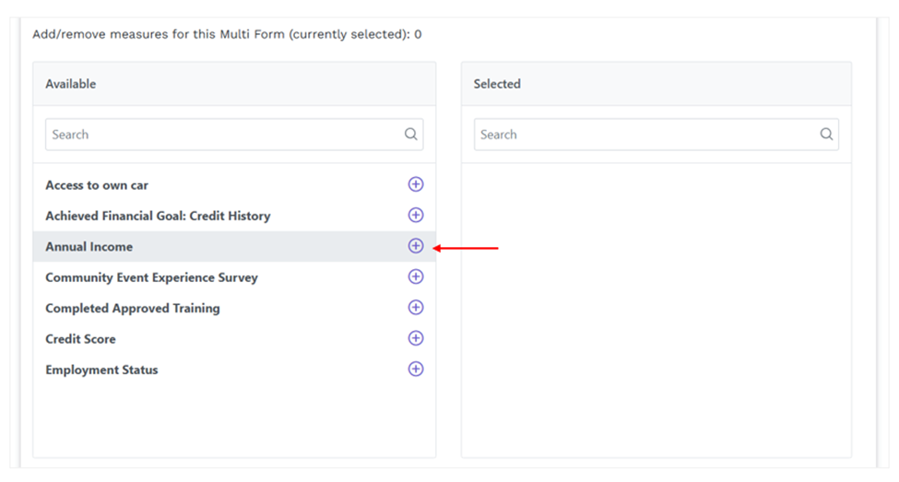The image size is (899, 482).
Task: Select the Annual Income list row
Action: 234,246
